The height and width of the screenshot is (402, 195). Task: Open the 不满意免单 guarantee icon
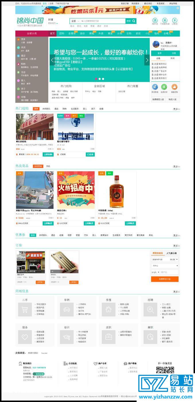165,20
